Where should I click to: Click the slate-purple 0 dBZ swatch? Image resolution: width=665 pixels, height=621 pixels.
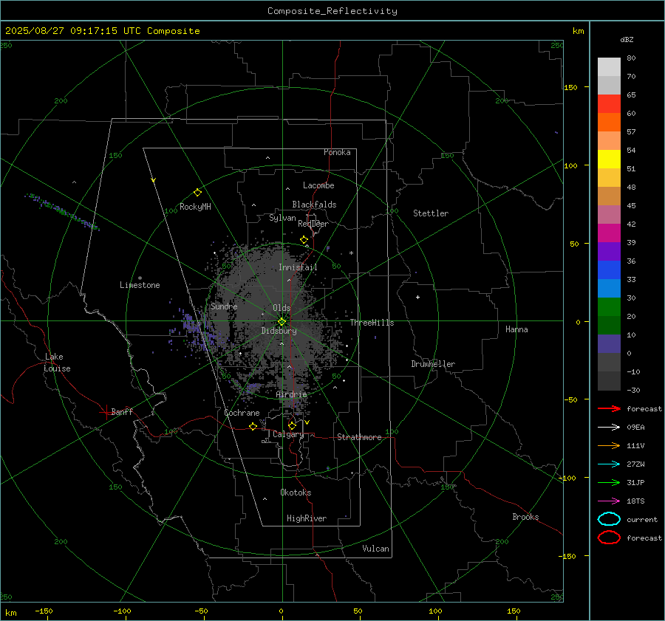click(609, 343)
